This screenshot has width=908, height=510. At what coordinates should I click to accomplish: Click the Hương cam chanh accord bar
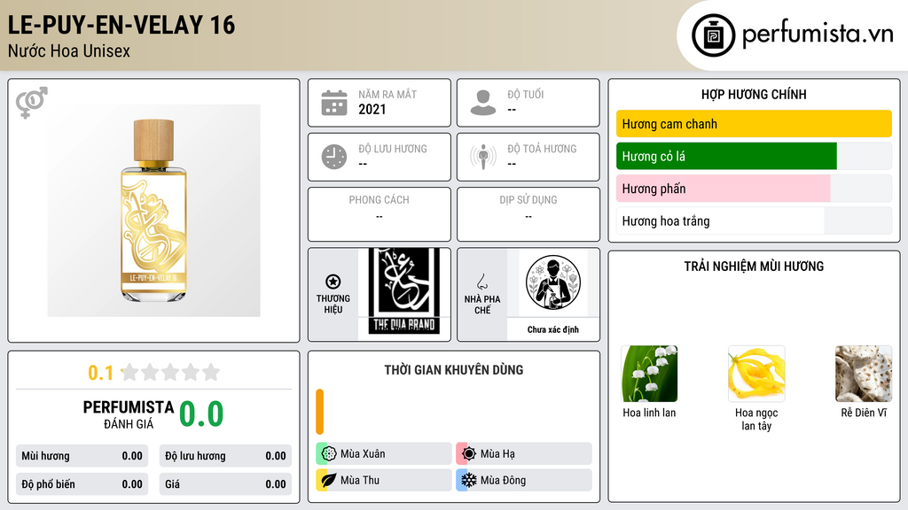click(x=754, y=124)
